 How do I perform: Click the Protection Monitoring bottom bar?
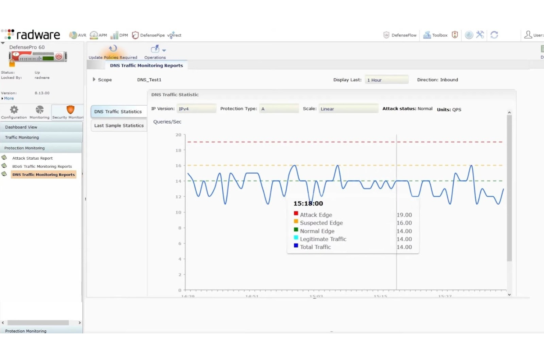41,331
